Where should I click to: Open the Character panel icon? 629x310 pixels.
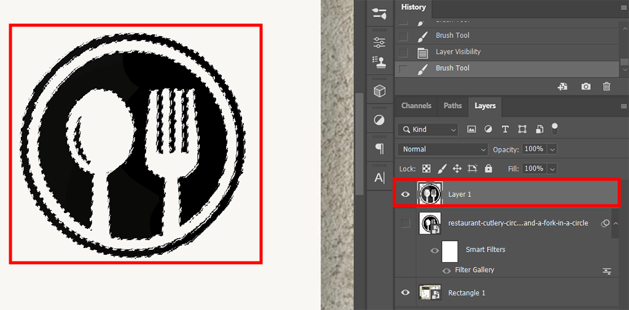pos(379,177)
